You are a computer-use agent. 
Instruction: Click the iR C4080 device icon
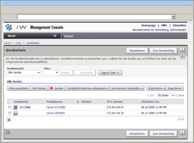[x=15, y=107]
